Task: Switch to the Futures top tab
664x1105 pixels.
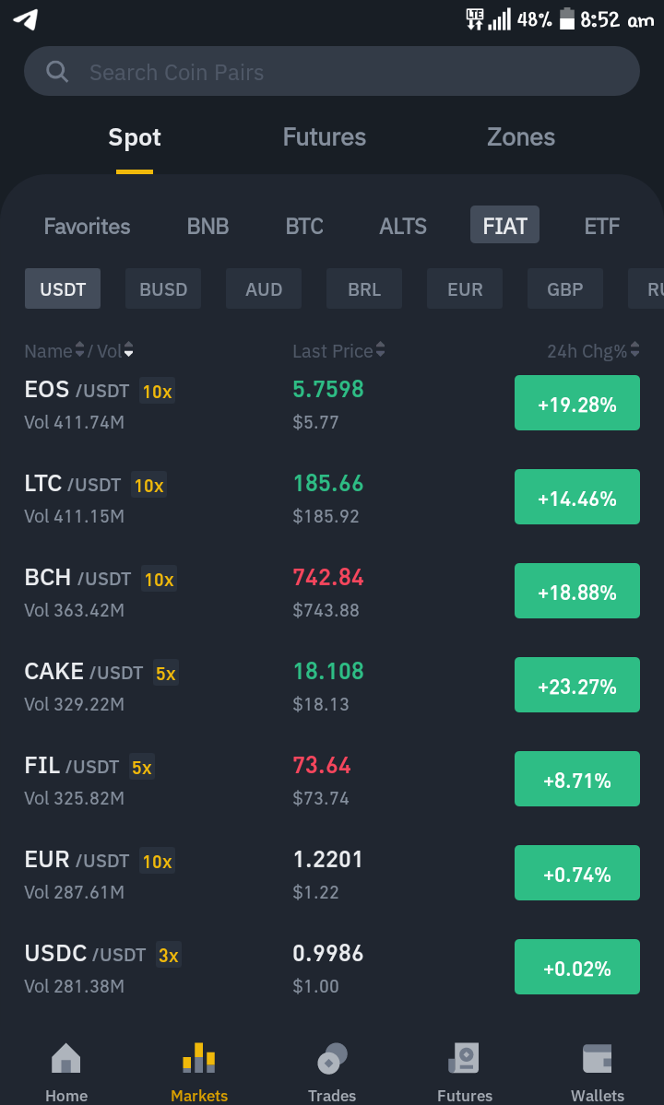Action: pyautogui.click(x=325, y=136)
